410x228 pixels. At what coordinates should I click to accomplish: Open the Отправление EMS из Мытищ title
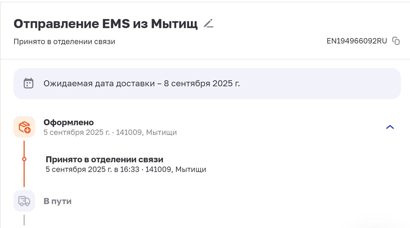pyautogui.click(x=105, y=24)
